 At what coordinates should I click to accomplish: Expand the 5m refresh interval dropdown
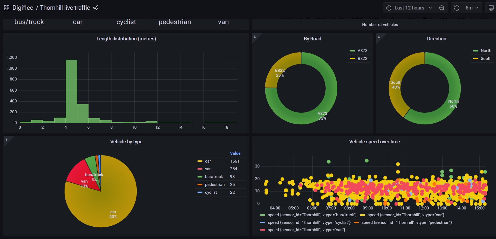pos(472,8)
